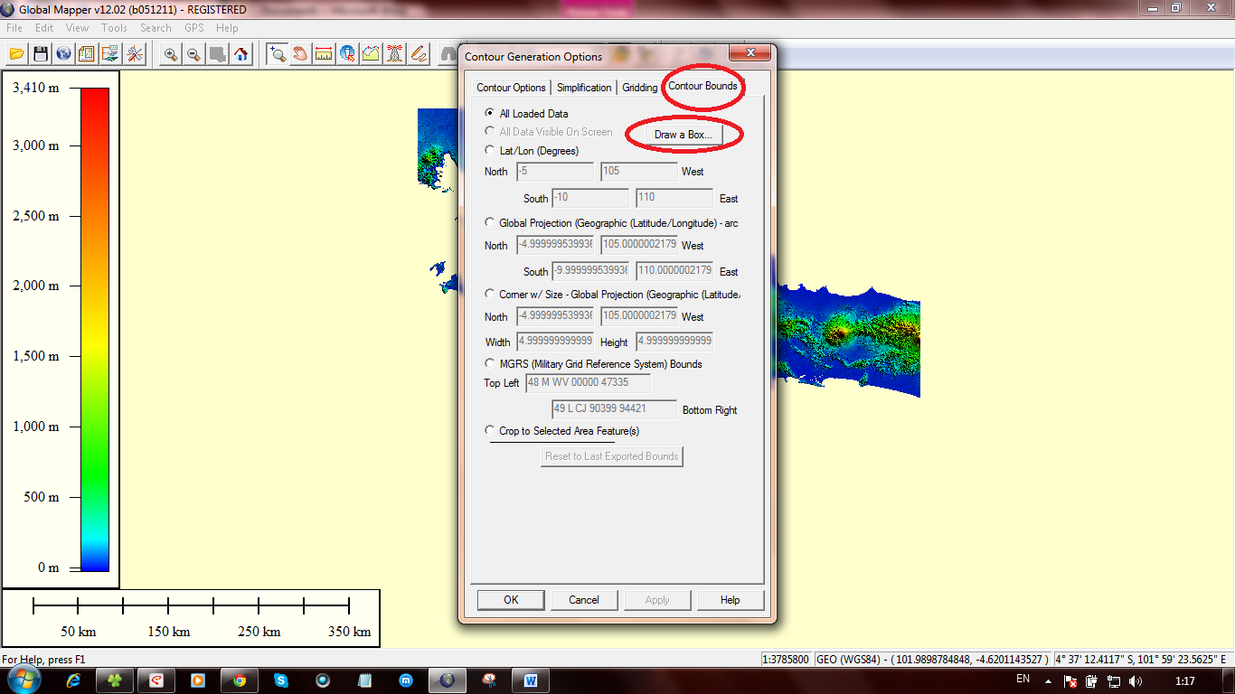Choose Lat/Lon (Degrees) bounds option
Image resolution: width=1235 pixels, height=694 pixels.
pos(490,151)
